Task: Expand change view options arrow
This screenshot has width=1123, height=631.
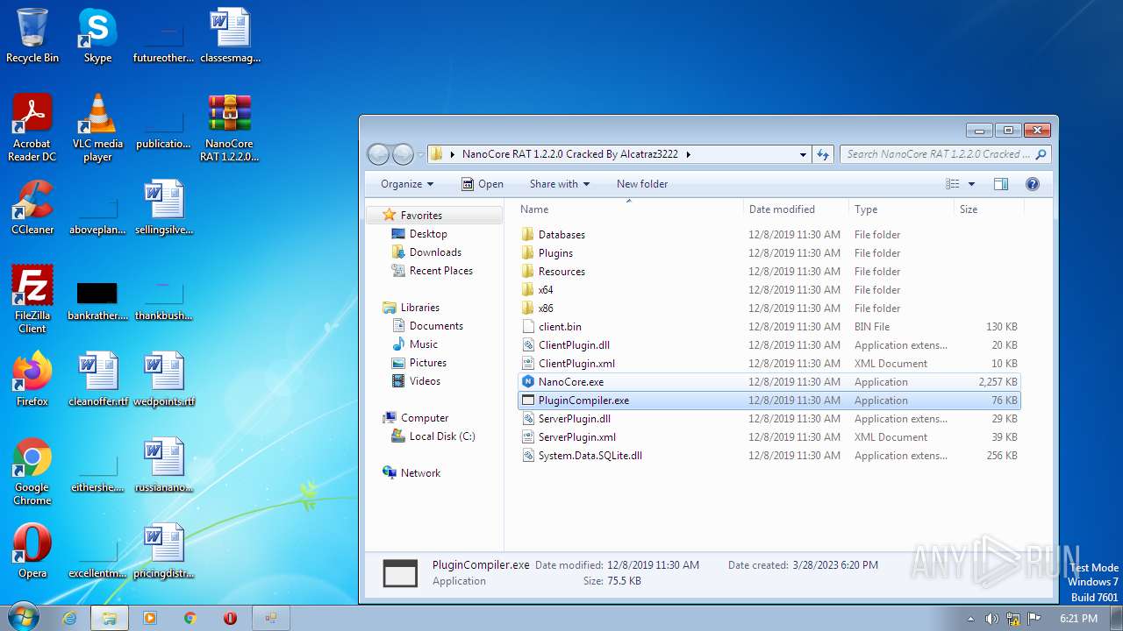Action: click(971, 184)
